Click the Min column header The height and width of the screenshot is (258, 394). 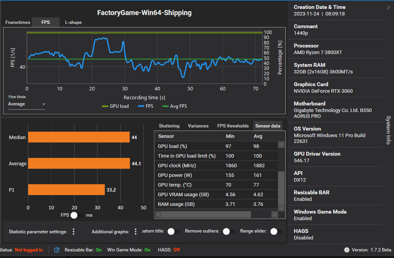[230, 136]
